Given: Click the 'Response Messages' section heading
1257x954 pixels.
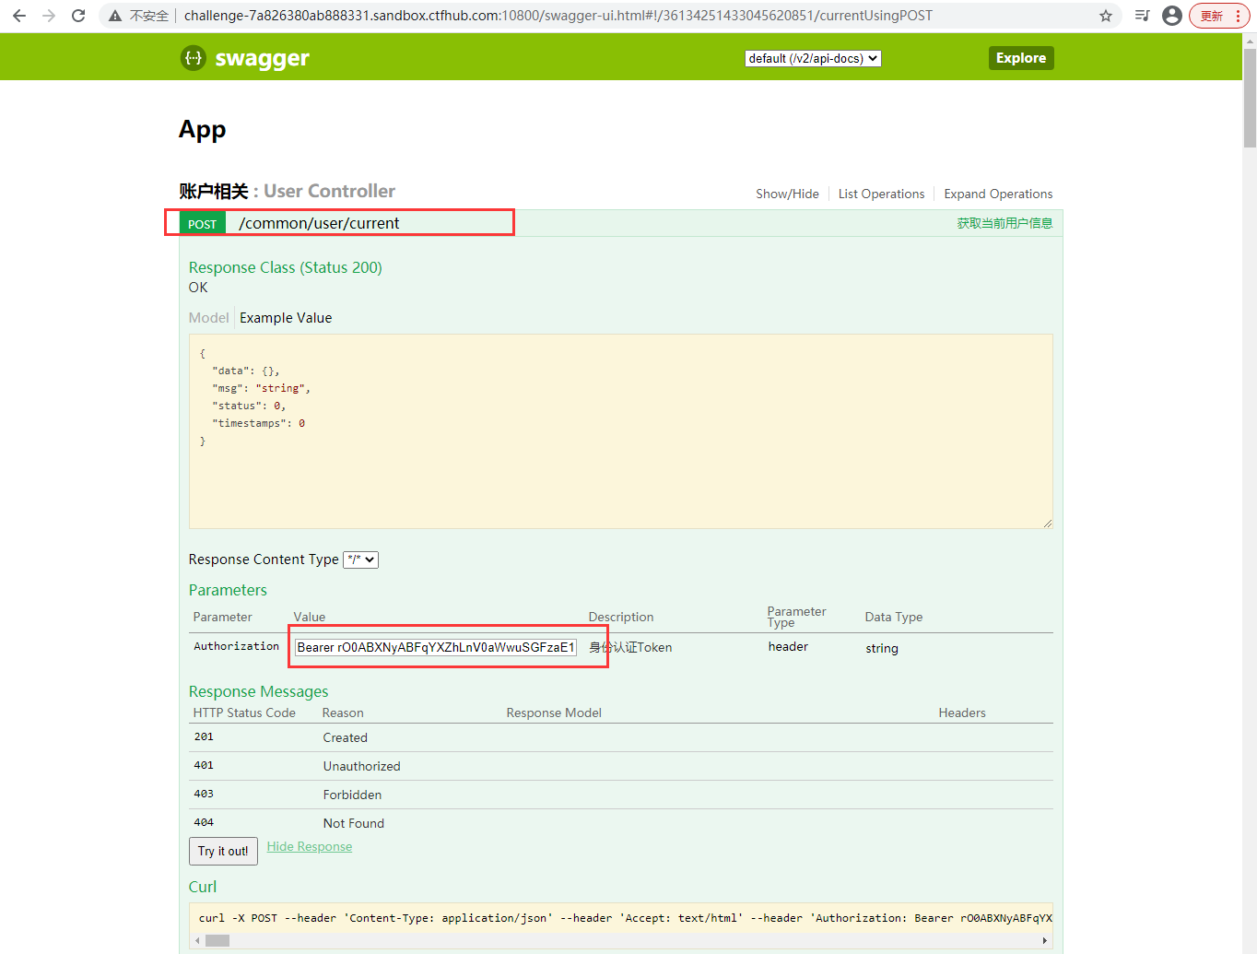Looking at the screenshot, I should [x=258, y=691].
